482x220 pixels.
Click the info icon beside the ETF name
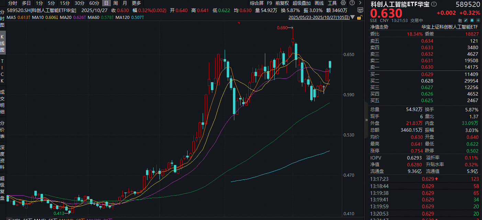click(x=434, y=4)
